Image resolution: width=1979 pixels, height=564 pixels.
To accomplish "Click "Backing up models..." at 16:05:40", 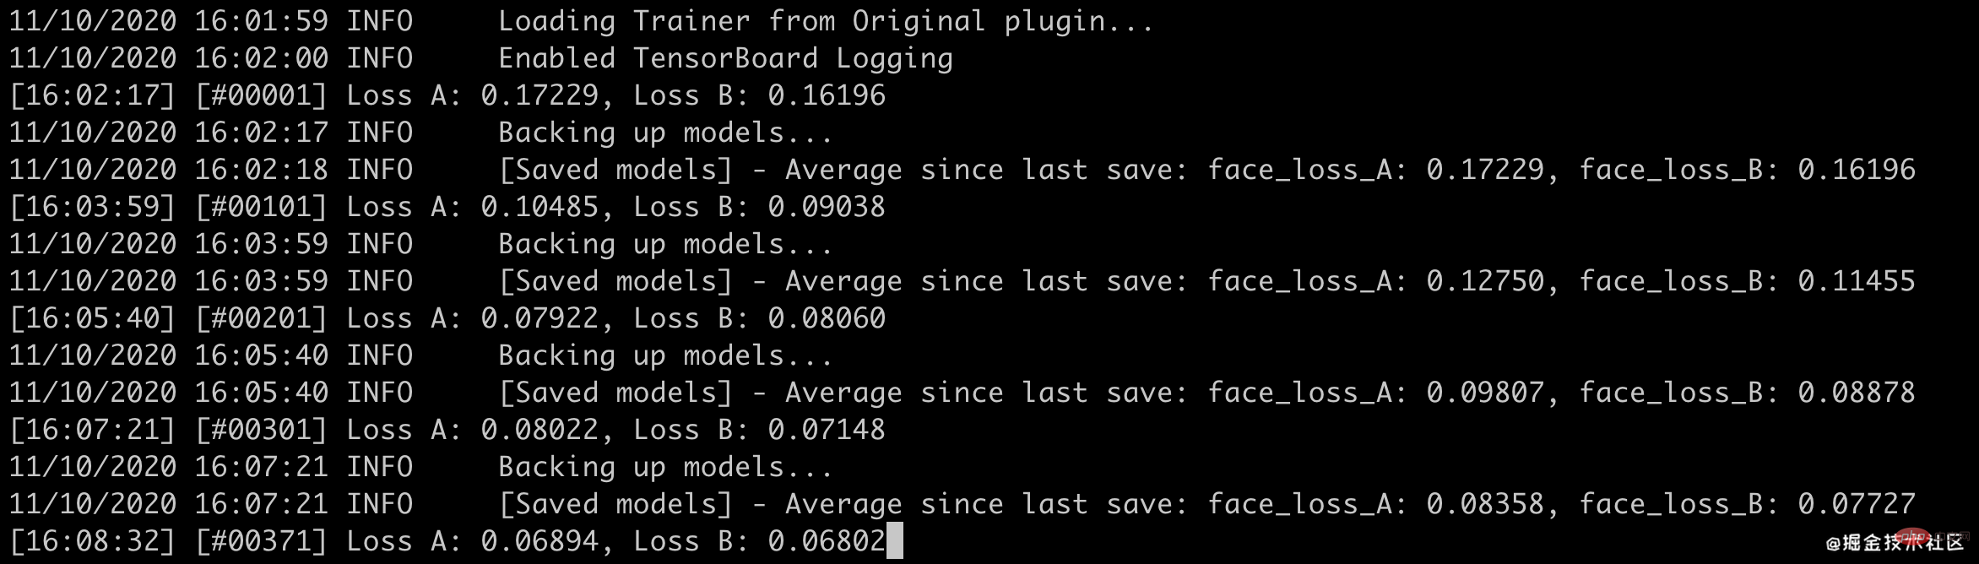I will 665,355.
